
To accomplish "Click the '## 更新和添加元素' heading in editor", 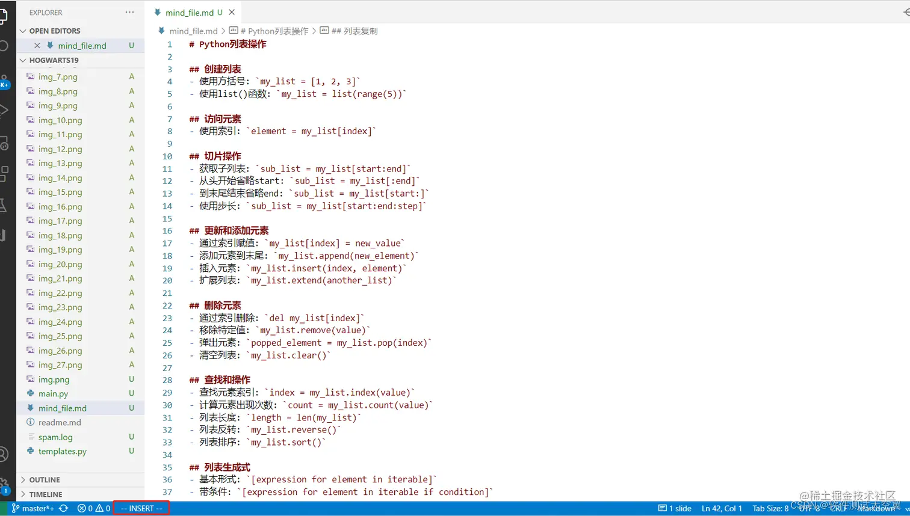I will 229,231.
